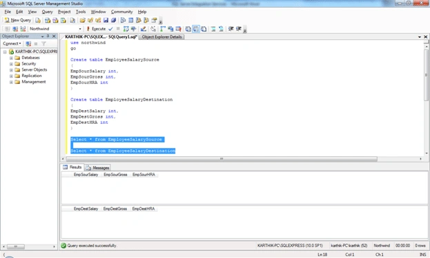
Task: Open the Object Explorer window position dropdown
Action: click(43, 36)
